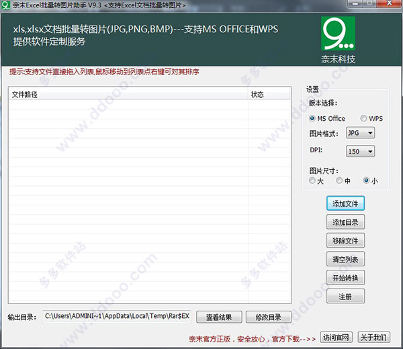Screen dimensions: 403x349
Task: Click the app icon in title bar
Action: click(x=5, y=5)
